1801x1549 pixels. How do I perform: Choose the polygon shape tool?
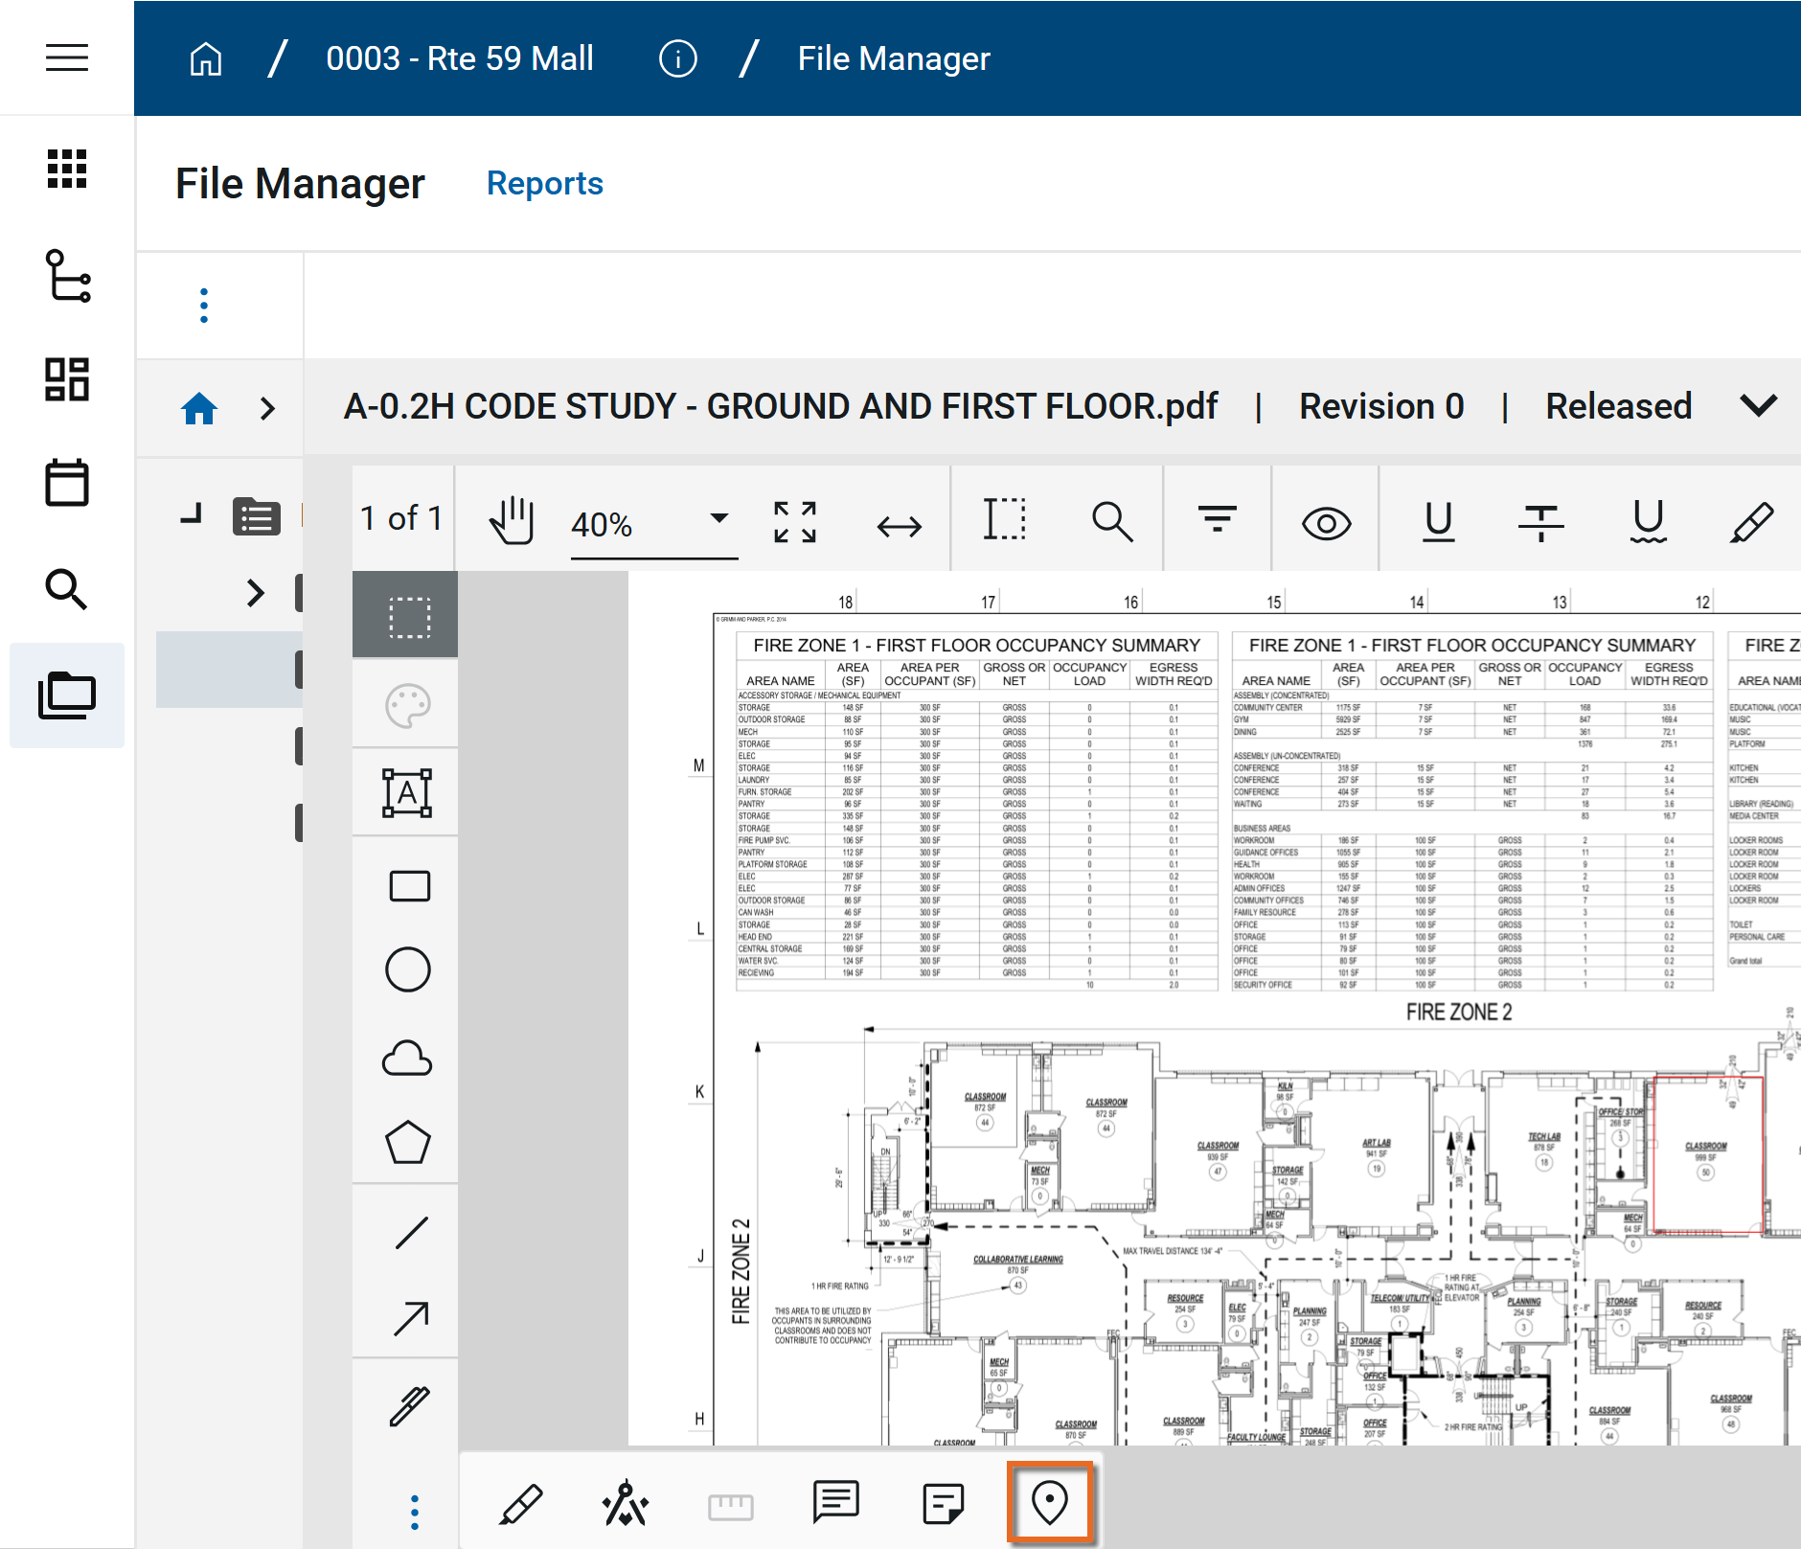point(407,1143)
